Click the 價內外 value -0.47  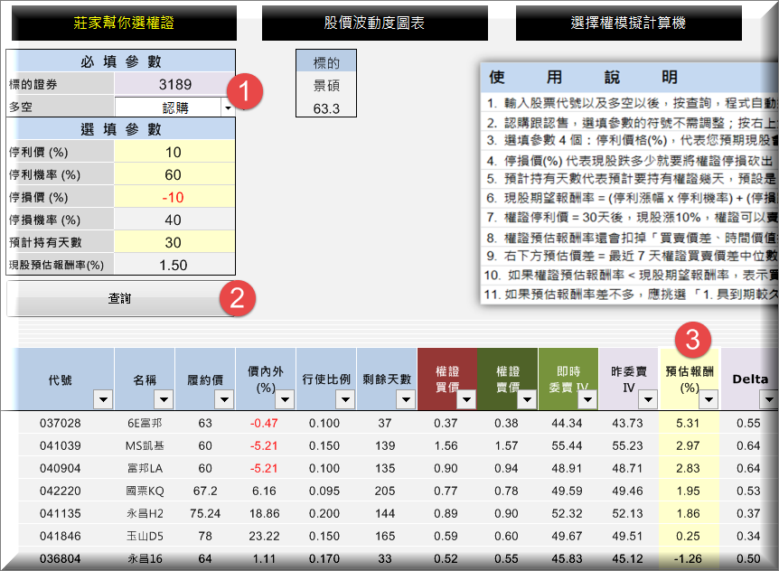(264, 423)
